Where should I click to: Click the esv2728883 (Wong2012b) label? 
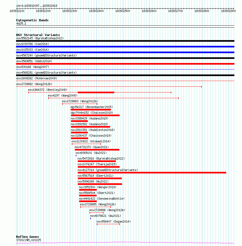pyautogui.click(x=80, y=101)
